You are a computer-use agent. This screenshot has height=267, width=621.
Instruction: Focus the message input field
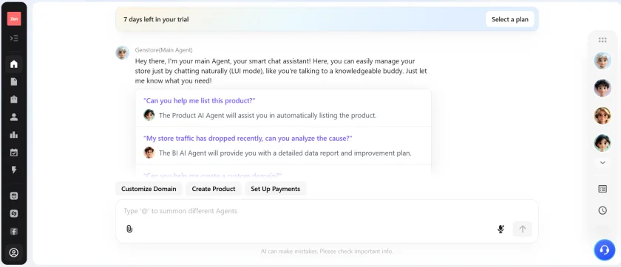327,211
